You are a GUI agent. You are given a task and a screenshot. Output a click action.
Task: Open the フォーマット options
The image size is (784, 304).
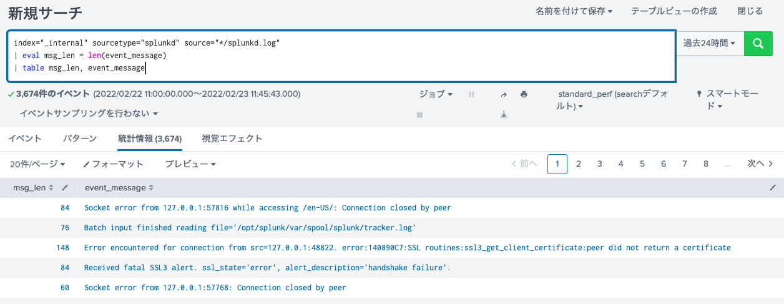[x=113, y=164]
